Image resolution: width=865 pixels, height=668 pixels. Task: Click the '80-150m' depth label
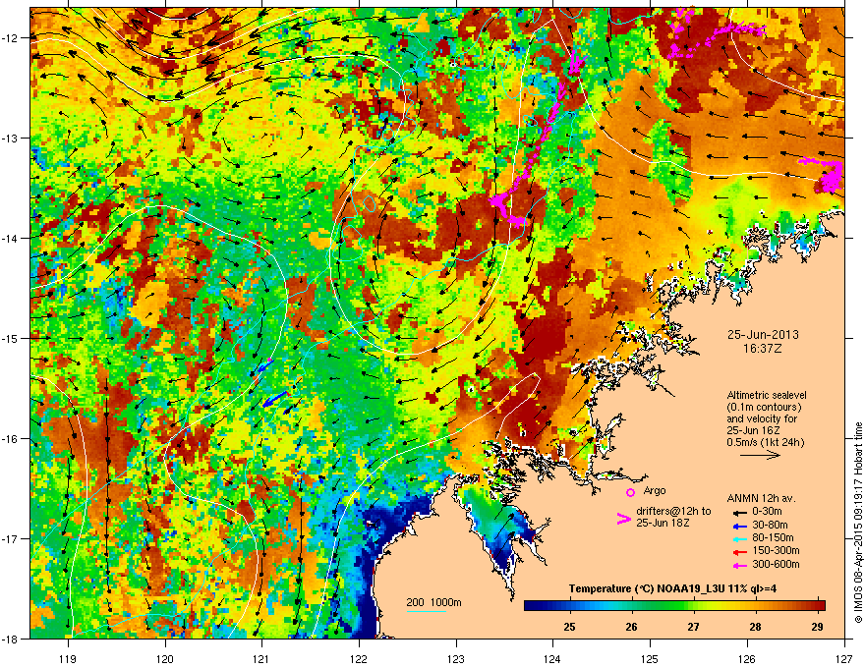pyautogui.click(x=773, y=538)
